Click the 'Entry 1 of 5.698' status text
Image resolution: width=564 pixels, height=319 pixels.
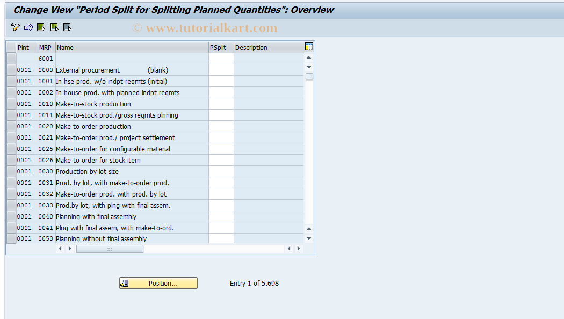(x=254, y=284)
